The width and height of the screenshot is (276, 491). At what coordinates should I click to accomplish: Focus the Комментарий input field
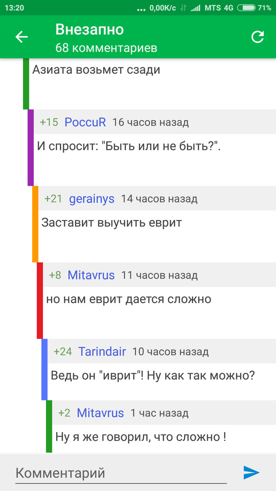121,473
